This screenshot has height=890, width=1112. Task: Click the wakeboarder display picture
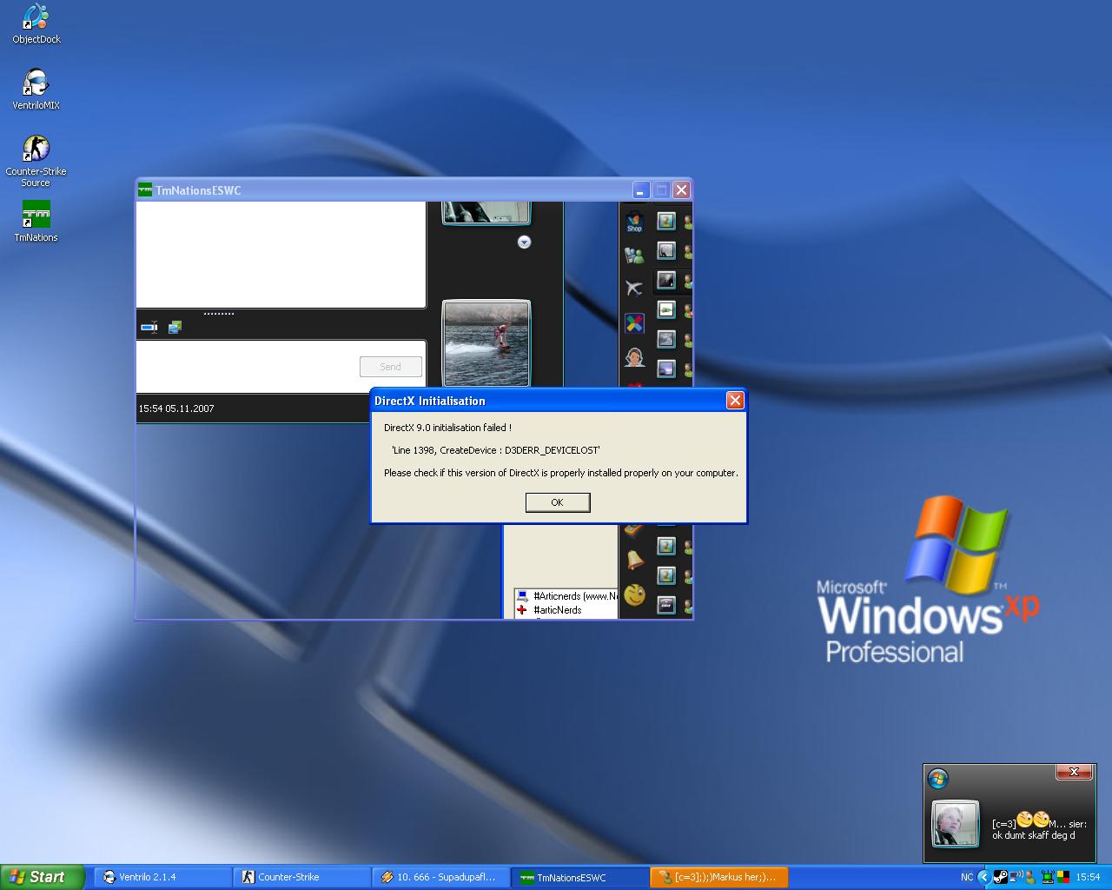pos(486,343)
